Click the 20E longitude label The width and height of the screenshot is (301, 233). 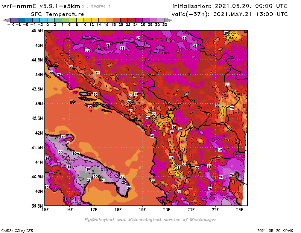click(167, 210)
